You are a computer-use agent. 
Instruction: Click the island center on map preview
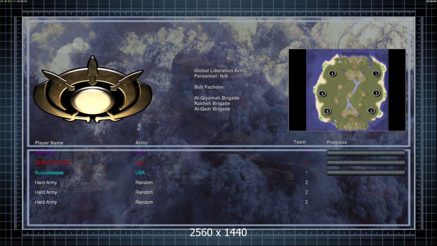pyautogui.click(x=350, y=91)
